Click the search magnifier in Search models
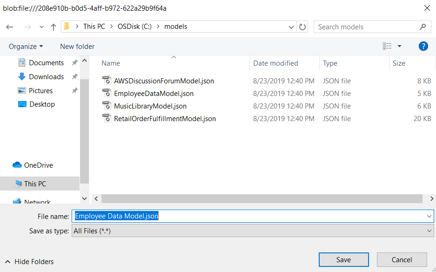Image resolution: width=436 pixels, height=272 pixels. (423, 27)
